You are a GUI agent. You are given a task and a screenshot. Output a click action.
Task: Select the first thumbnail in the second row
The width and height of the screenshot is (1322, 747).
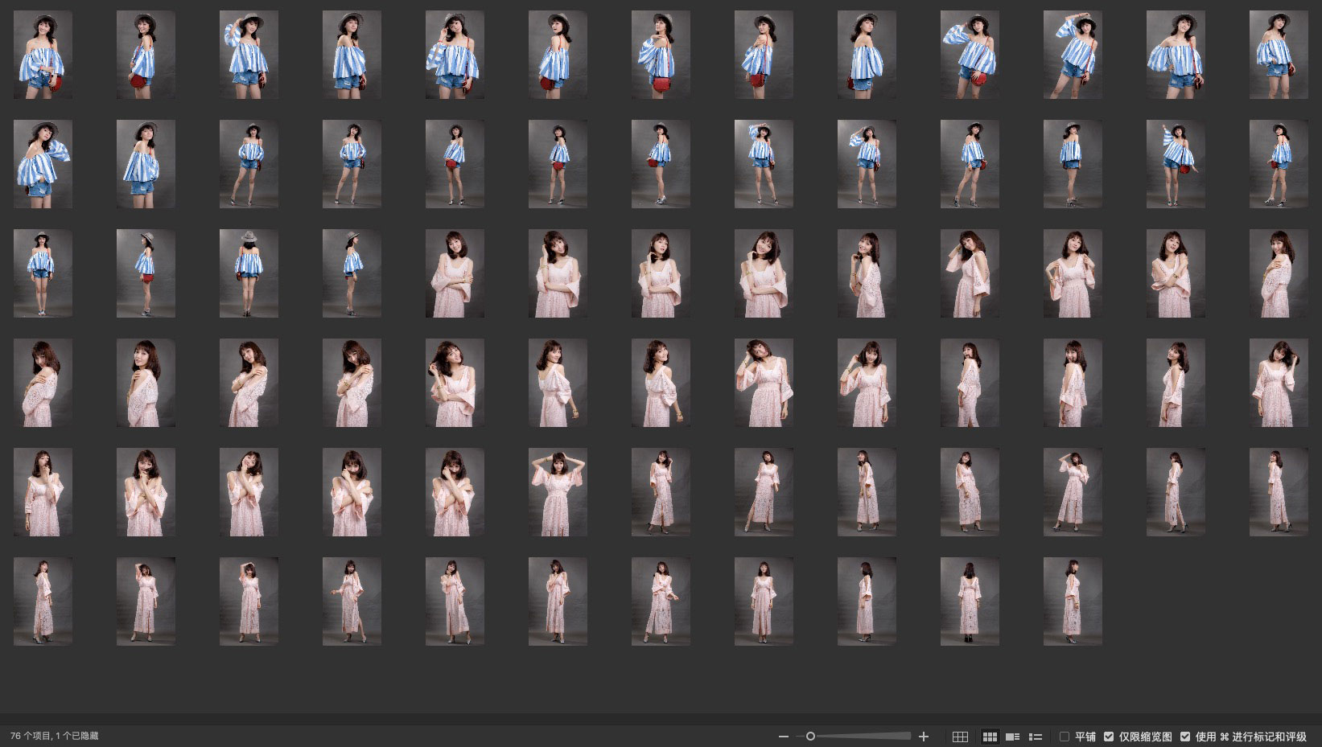[x=43, y=164]
